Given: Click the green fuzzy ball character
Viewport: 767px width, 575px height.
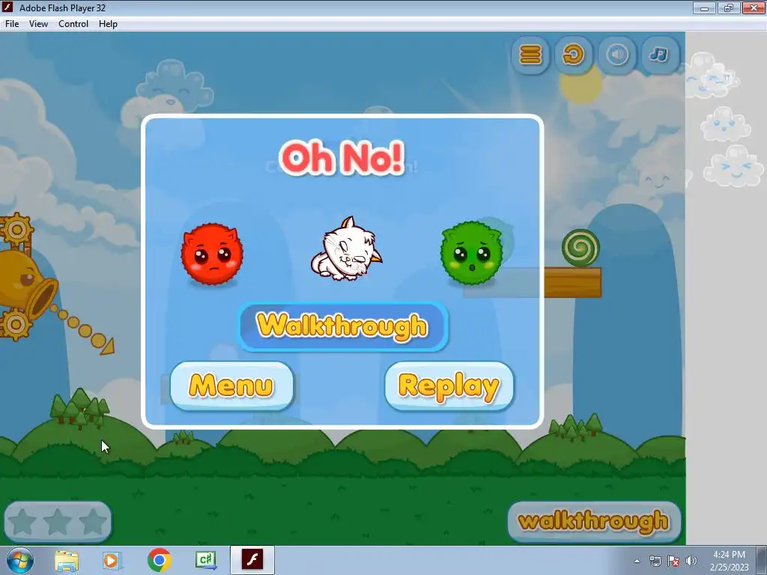Looking at the screenshot, I should (x=471, y=253).
